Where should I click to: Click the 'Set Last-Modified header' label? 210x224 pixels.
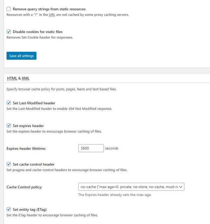coord(34,103)
